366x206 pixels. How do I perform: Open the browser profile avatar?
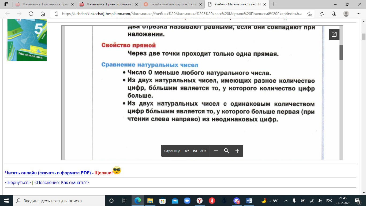click(x=346, y=14)
